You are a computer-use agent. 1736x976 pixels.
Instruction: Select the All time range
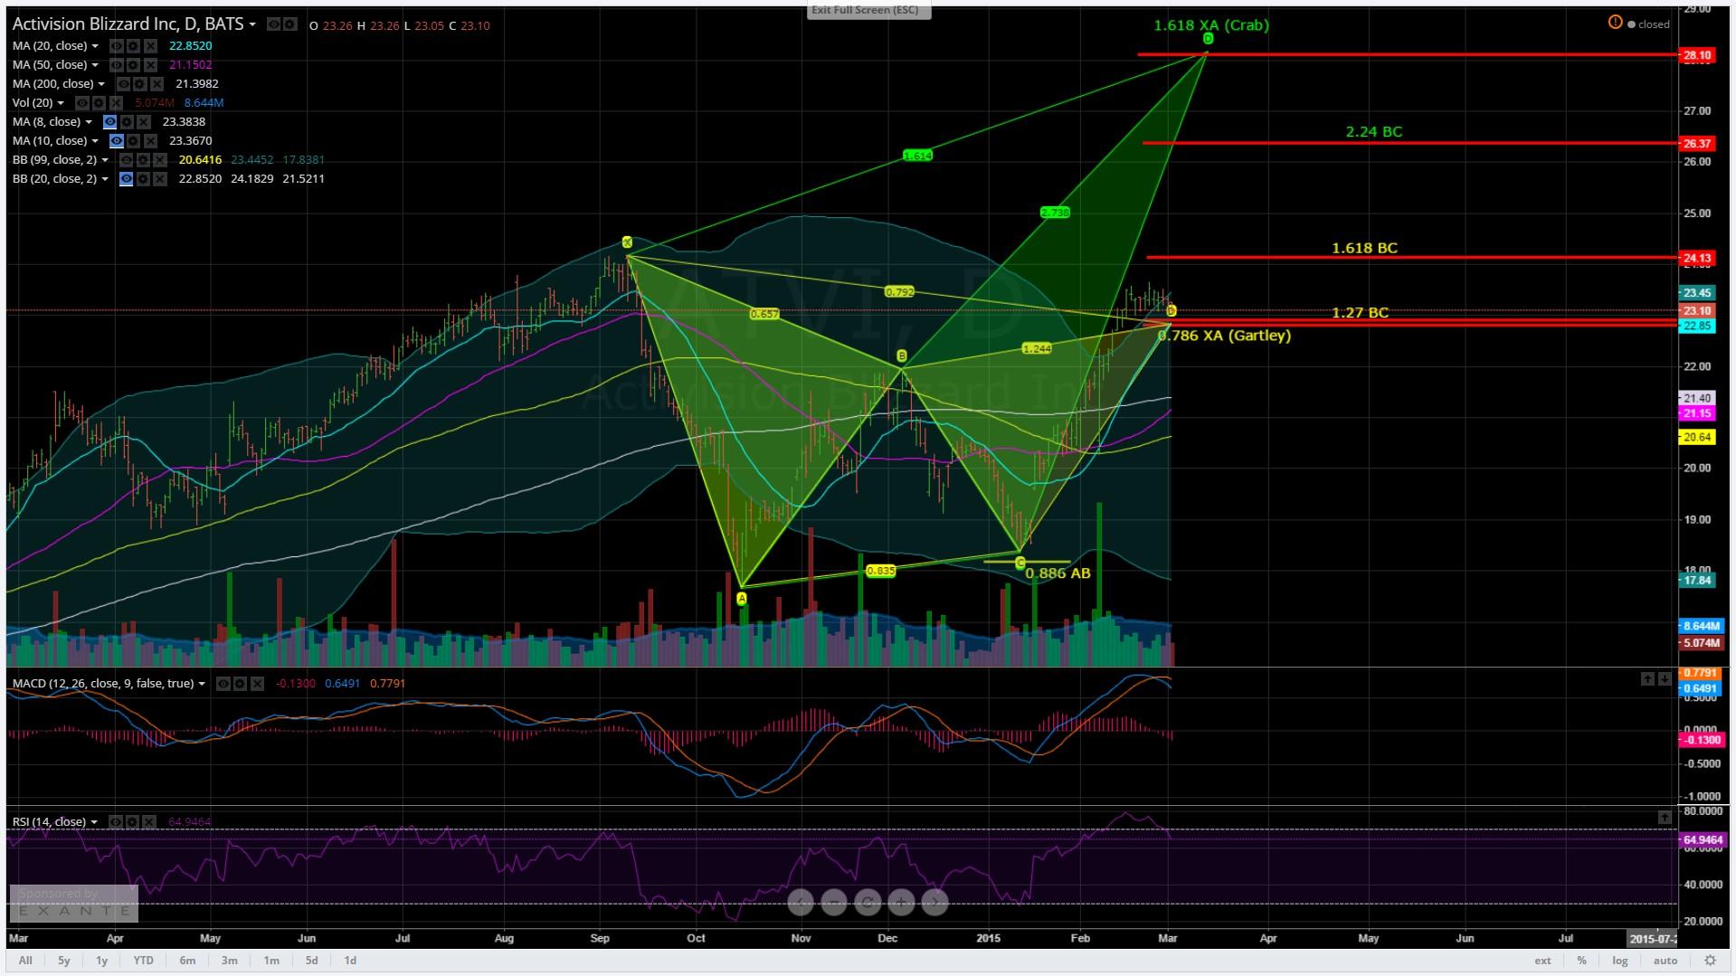pyautogui.click(x=25, y=961)
